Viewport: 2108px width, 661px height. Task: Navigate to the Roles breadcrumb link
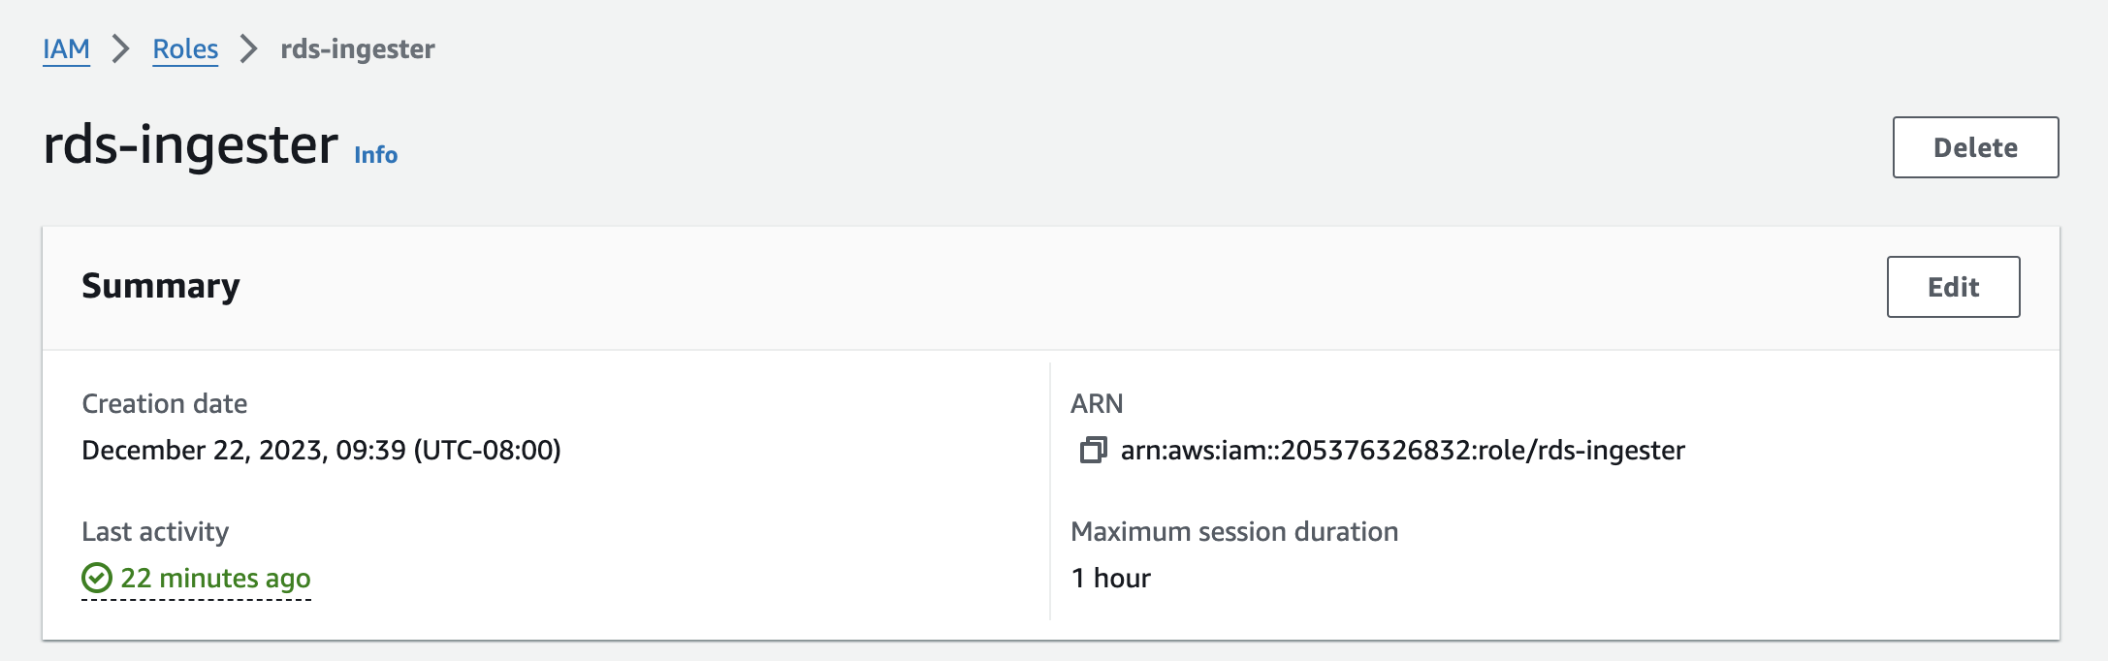click(x=185, y=48)
